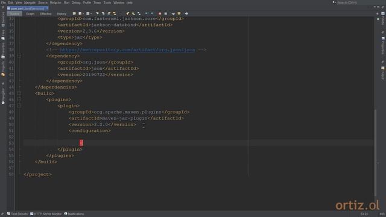Image resolution: width=386 pixels, height=217 pixels.
Task: Click the Check XML icon
Action: pos(173,14)
